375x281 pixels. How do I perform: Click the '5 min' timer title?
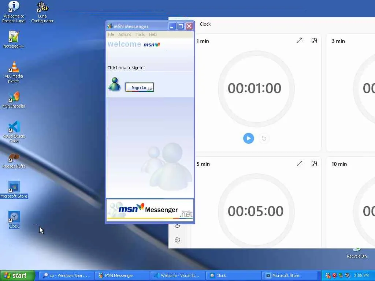coord(203,164)
